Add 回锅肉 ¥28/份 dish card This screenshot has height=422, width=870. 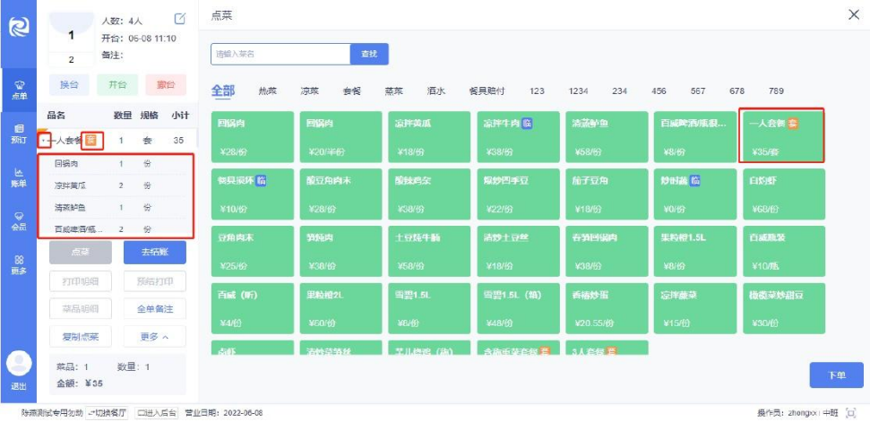pyautogui.click(x=253, y=137)
